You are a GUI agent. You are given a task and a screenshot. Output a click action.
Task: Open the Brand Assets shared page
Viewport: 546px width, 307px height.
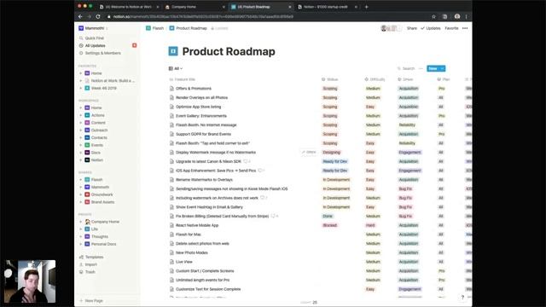pyautogui.click(x=102, y=202)
